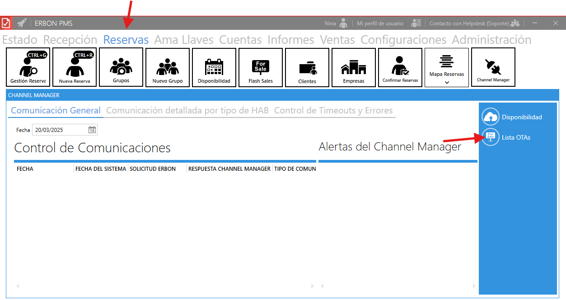Screen dimensions: 566x300
Task: Click Lista OTAs in the side panel
Action: (x=515, y=137)
